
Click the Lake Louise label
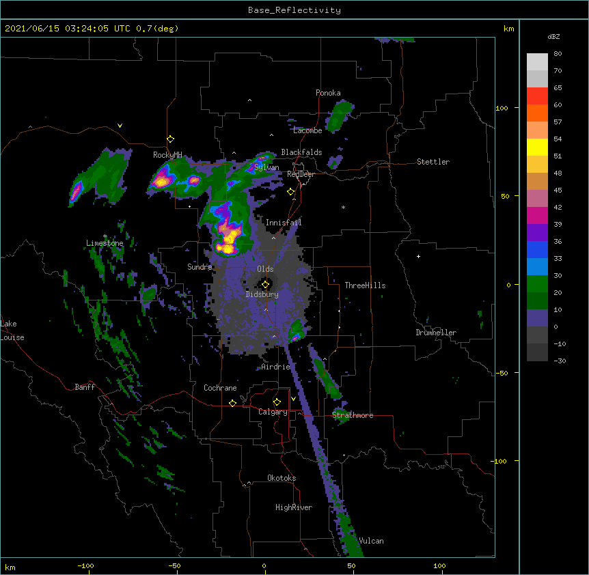pyautogui.click(x=12, y=331)
